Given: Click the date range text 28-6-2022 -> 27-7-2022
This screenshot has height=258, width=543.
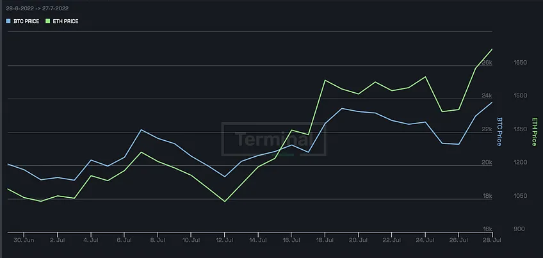Looking at the screenshot, I should point(37,9).
